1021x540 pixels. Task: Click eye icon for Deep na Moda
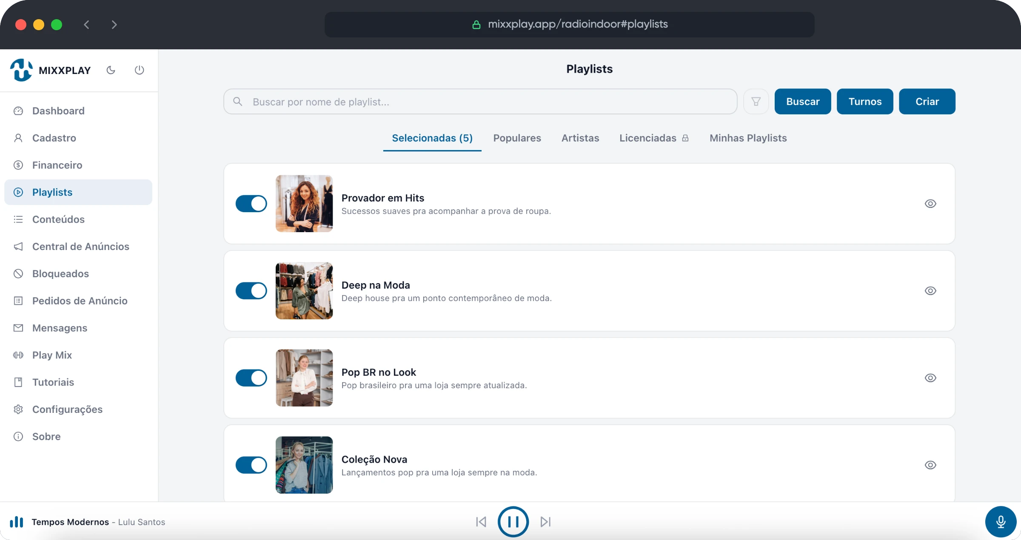(930, 291)
